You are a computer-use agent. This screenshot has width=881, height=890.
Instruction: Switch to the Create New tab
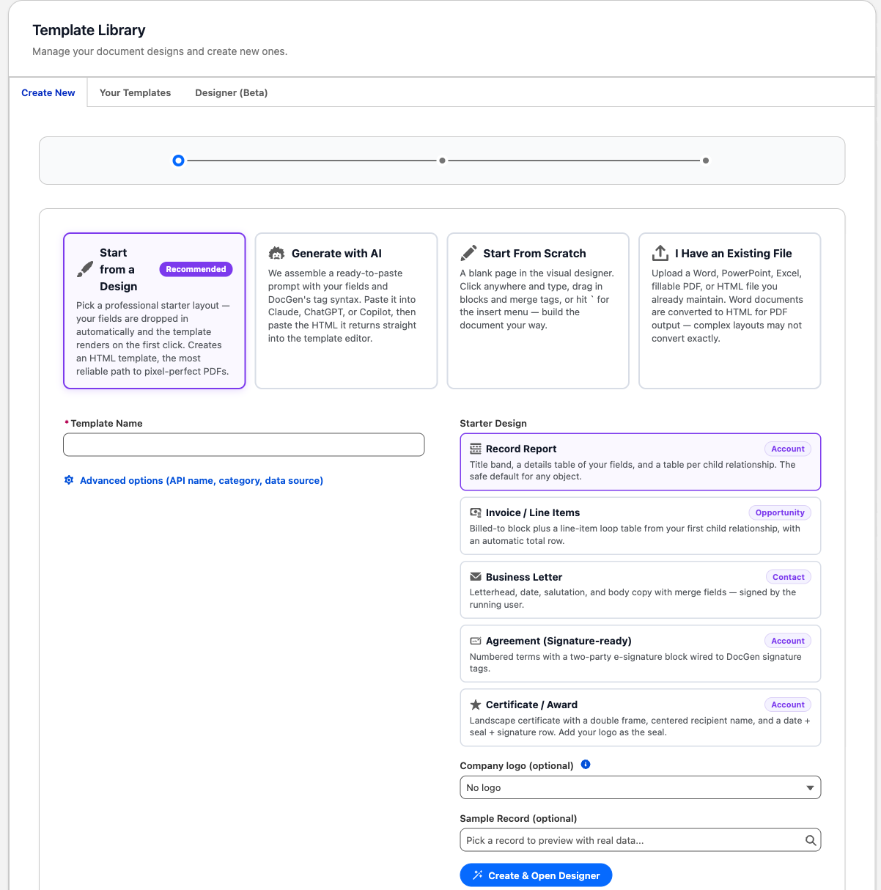tap(48, 92)
